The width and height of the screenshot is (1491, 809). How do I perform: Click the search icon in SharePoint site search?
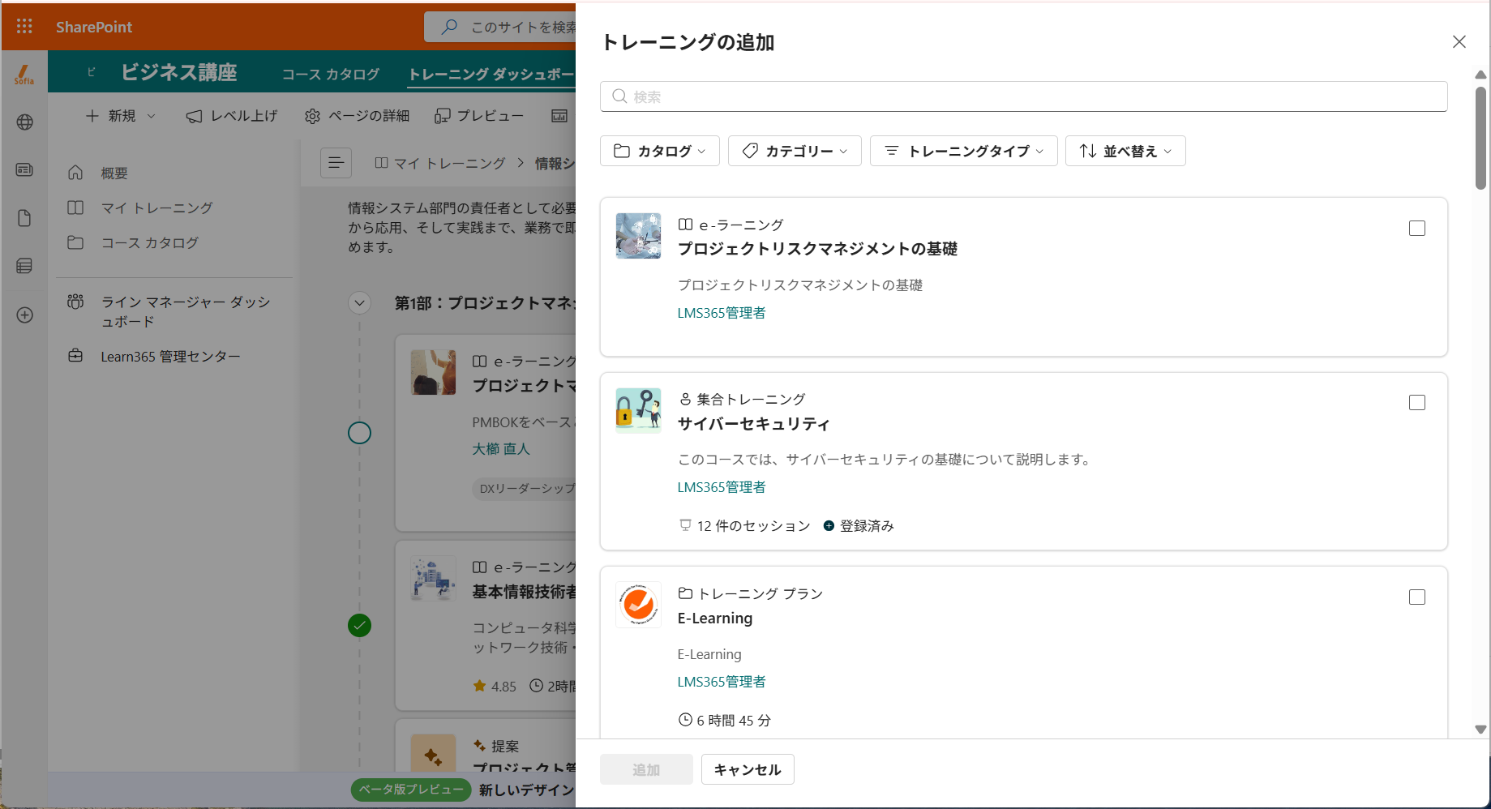pos(449,27)
